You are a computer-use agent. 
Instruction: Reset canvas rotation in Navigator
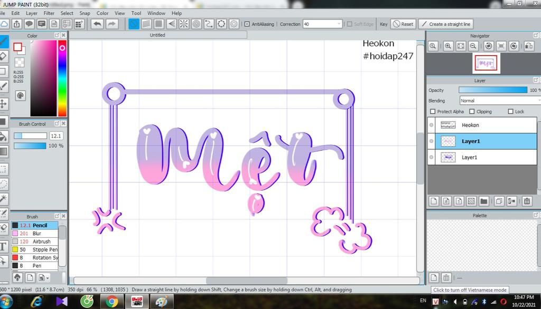501,46
